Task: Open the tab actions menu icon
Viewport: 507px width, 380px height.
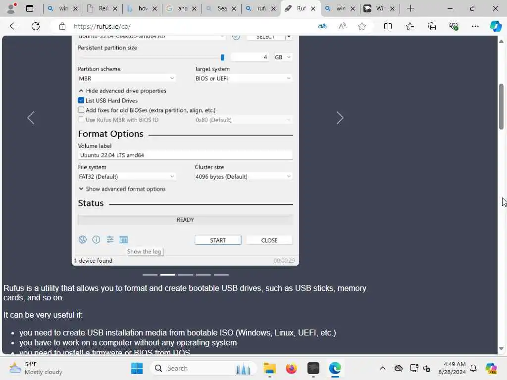Action: (x=29, y=8)
